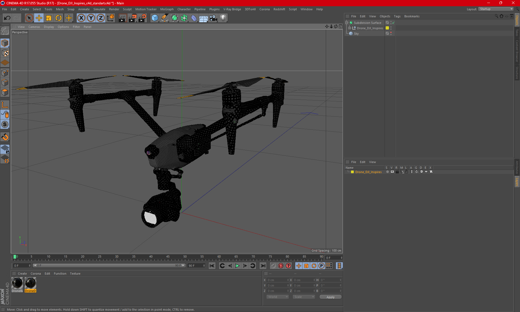The height and width of the screenshot is (312, 520).
Task: Select the Spline Pen tool
Action: (x=164, y=18)
